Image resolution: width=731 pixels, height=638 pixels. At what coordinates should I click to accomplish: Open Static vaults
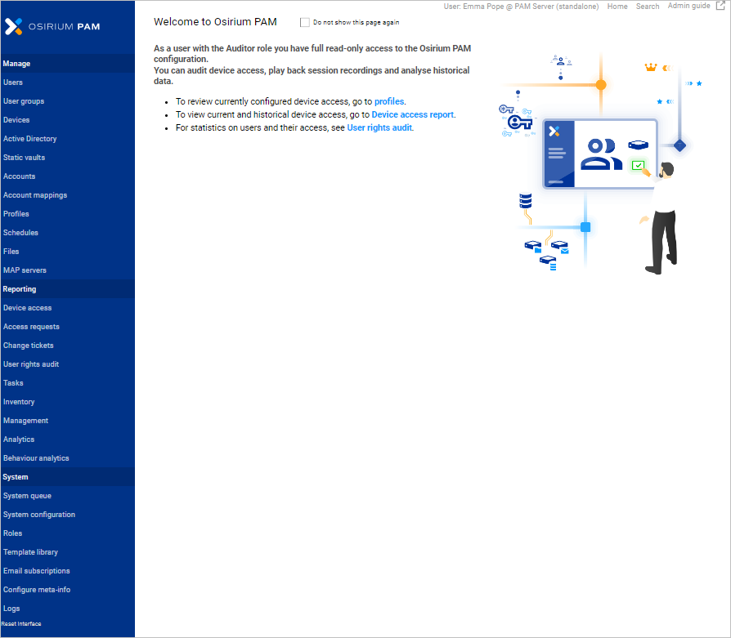tap(22, 157)
